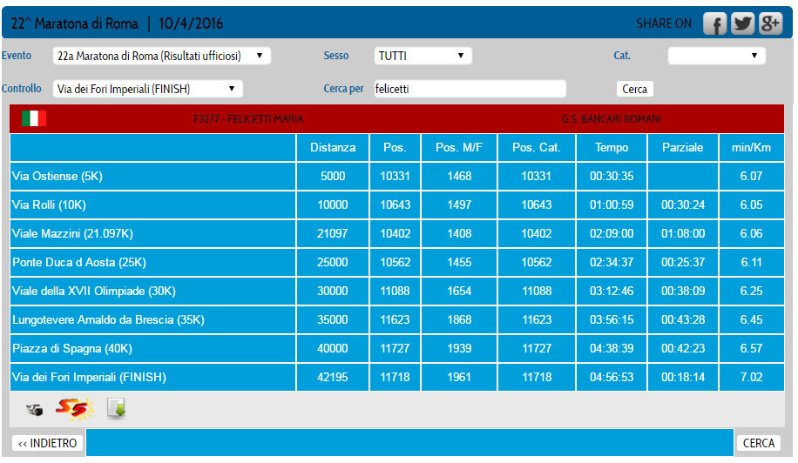This screenshot has width=798, height=463.
Task: Click the Cerca search button
Action: click(x=634, y=89)
